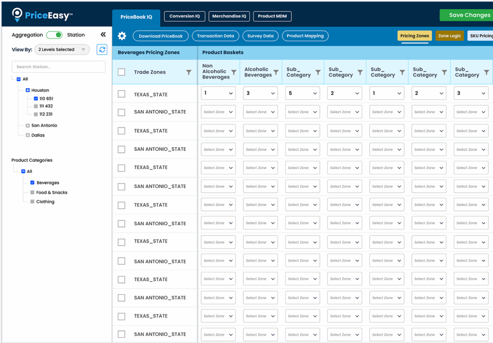Image resolution: width=493 pixels, height=343 pixels.
Task: Collapse the Product Categories All node
Action: pyautogui.click(x=23, y=171)
